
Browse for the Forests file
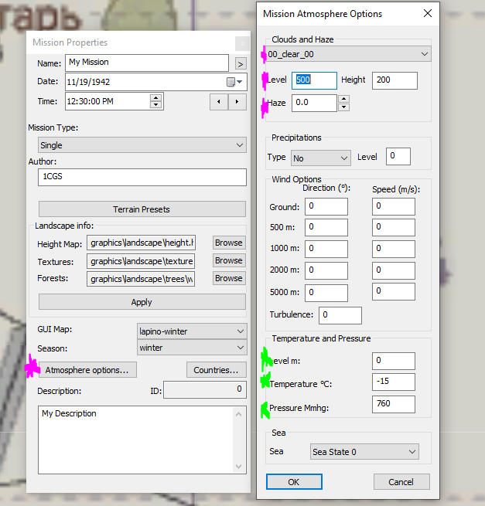click(229, 278)
